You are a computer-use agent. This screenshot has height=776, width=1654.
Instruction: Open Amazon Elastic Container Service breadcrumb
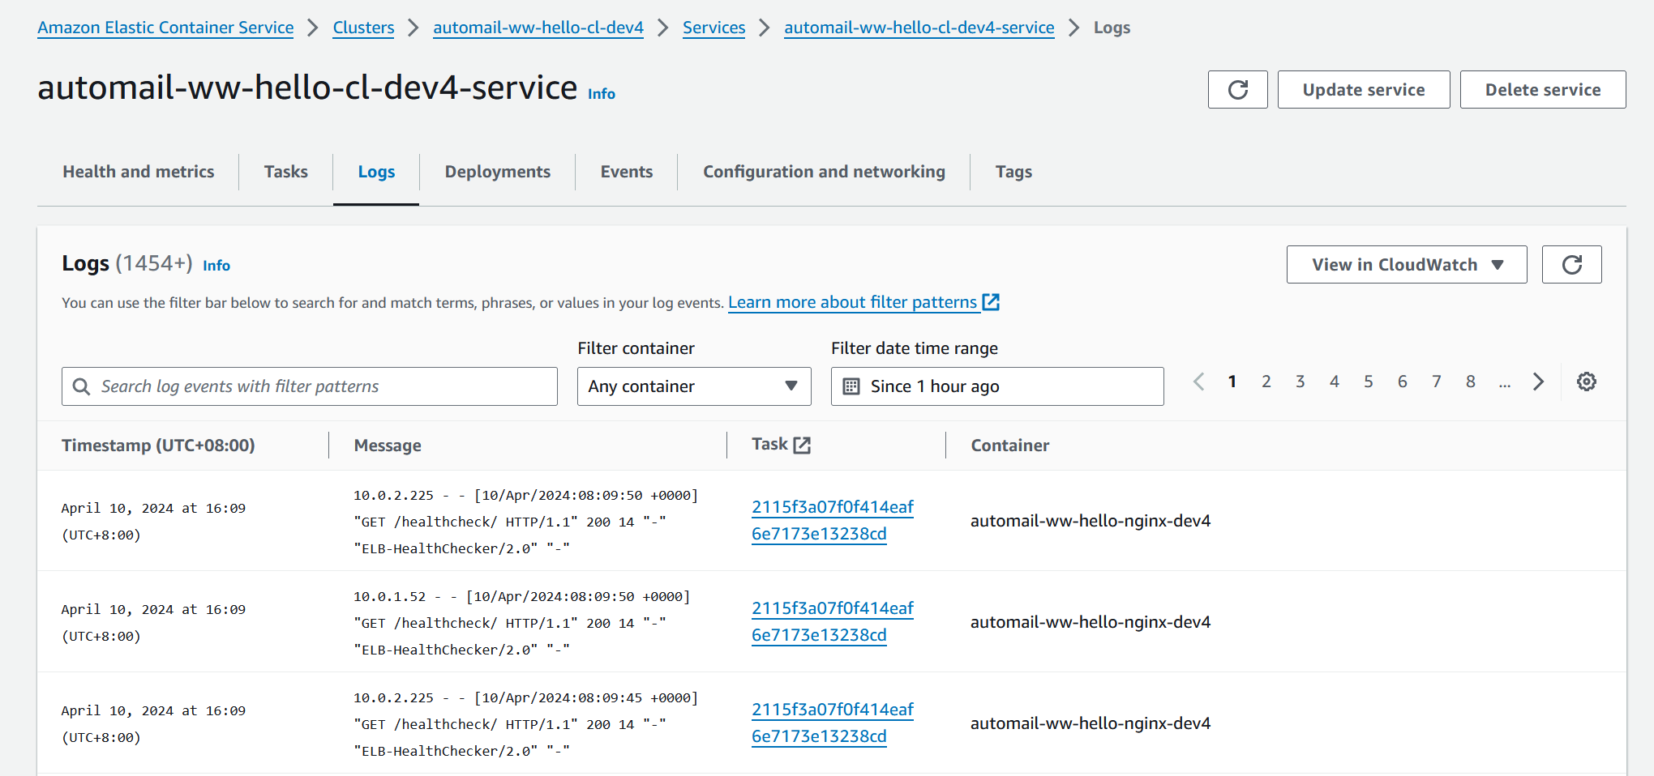coord(165,28)
